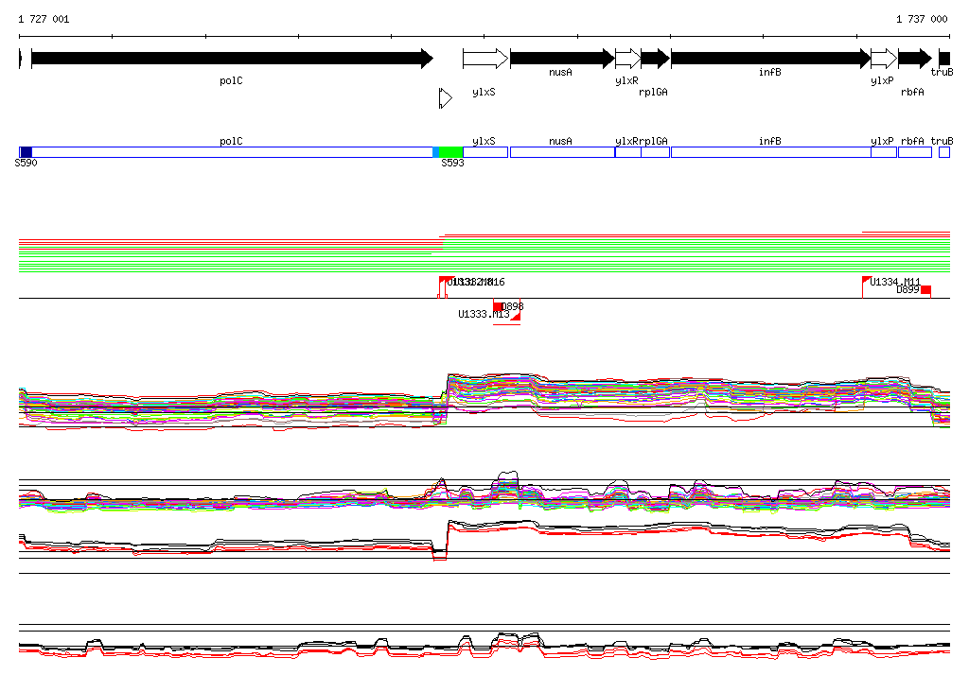
Task: Click infB label under the black gene arrow
Action: point(770,72)
